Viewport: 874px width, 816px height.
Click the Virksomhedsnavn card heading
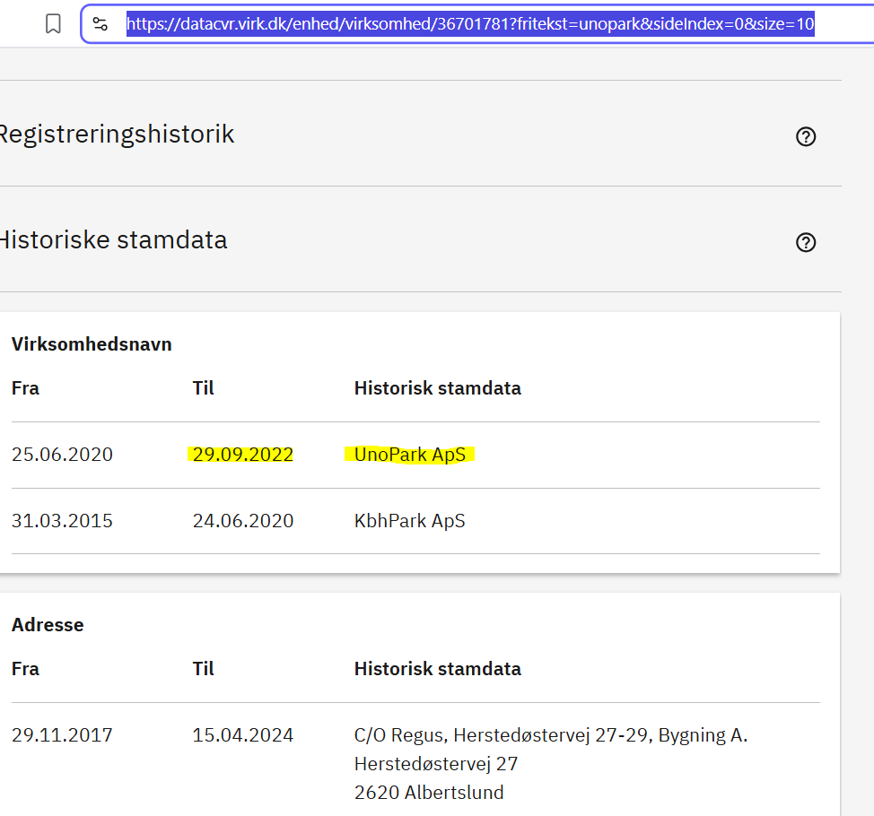click(x=92, y=344)
